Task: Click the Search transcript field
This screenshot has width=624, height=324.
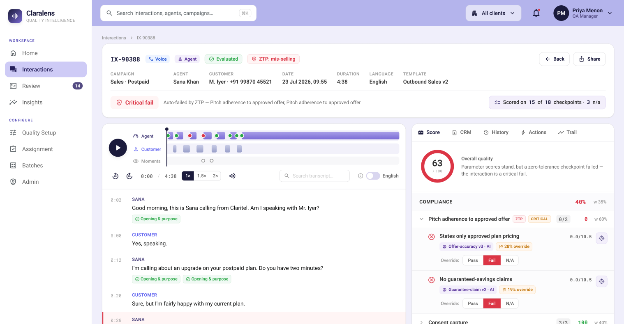Action: pyautogui.click(x=314, y=176)
